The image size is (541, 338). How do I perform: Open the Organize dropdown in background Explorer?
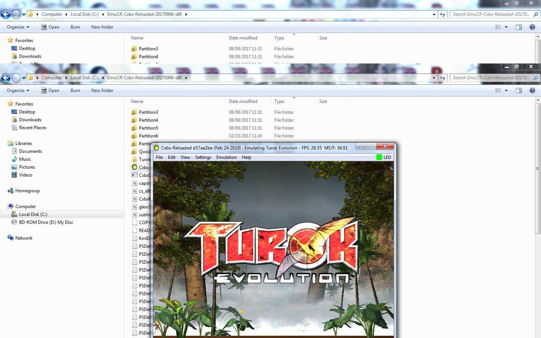click(x=18, y=27)
